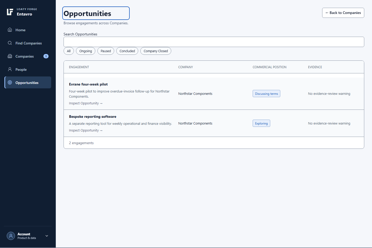372x248 pixels.
Task: Filter by Ongoing engagements
Action: [86, 51]
